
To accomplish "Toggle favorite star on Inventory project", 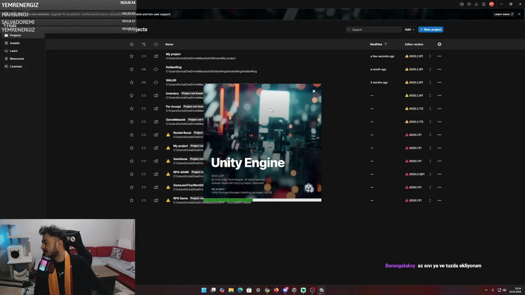I will click(132, 95).
